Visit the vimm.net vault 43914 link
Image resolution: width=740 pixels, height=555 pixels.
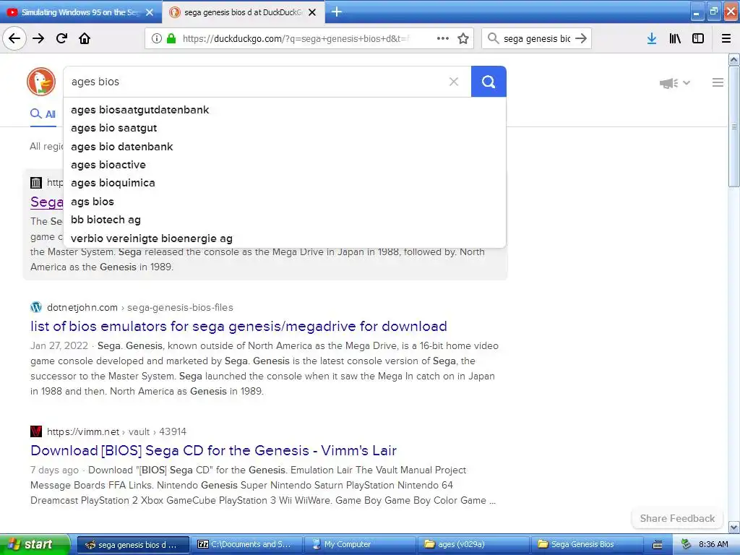(x=116, y=431)
